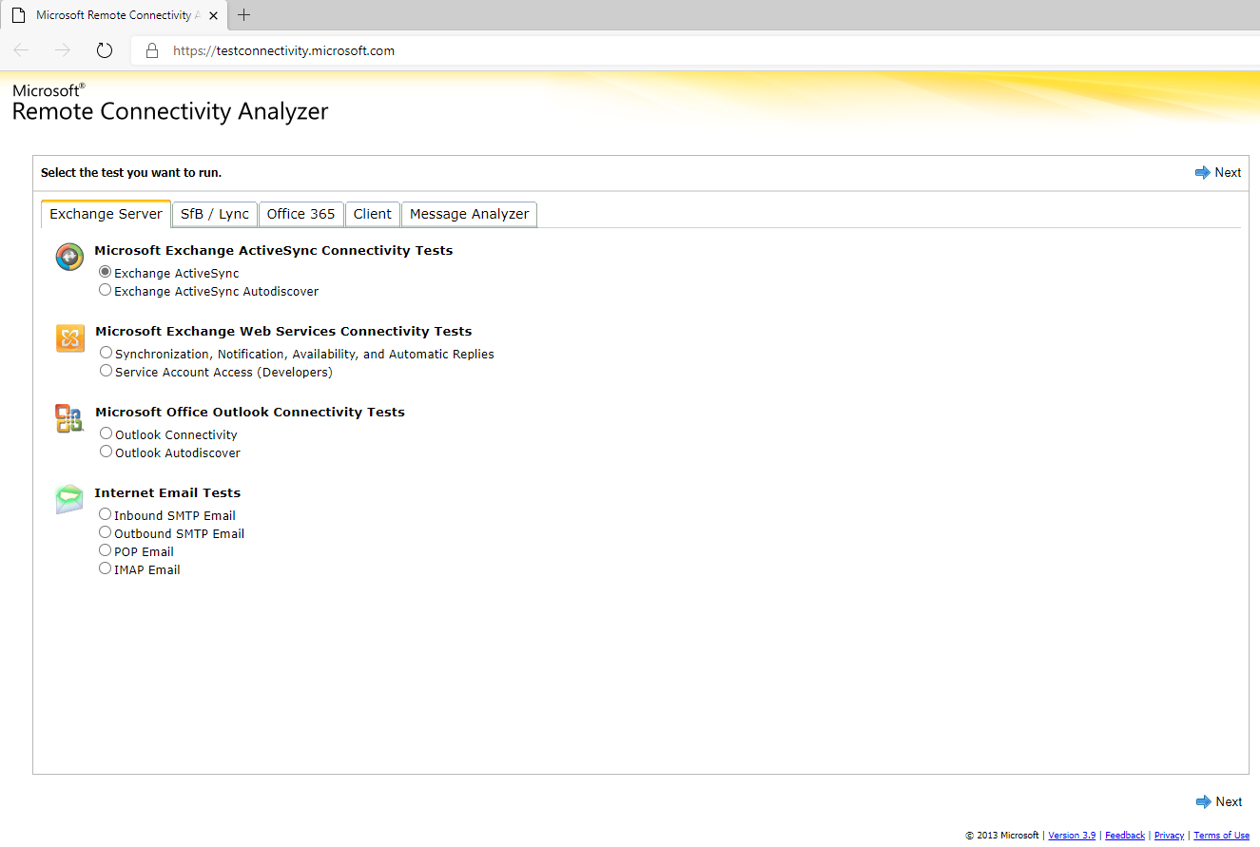This screenshot has width=1260, height=847.
Task: Open the Feedback footer link
Action: 1125,836
